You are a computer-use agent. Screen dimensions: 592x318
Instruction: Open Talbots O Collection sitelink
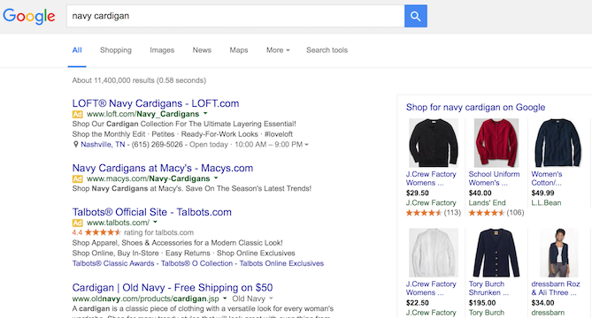[x=196, y=263]
